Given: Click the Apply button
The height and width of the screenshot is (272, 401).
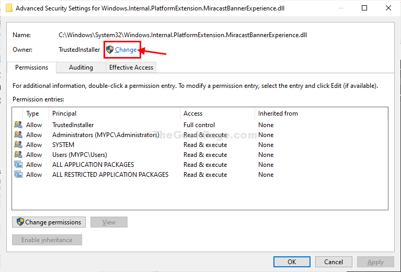Looking at the screenshot, I should tap(375, 262).
